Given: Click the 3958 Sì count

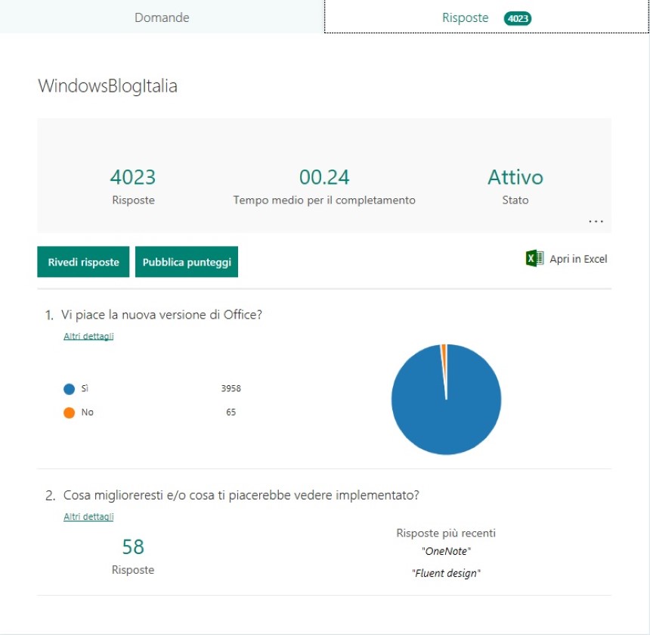Looking at the screenshot, I should point(231,388).
